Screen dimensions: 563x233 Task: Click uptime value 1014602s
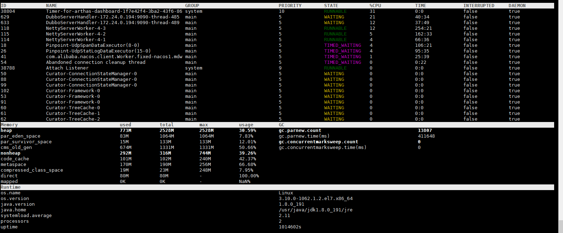290,227
